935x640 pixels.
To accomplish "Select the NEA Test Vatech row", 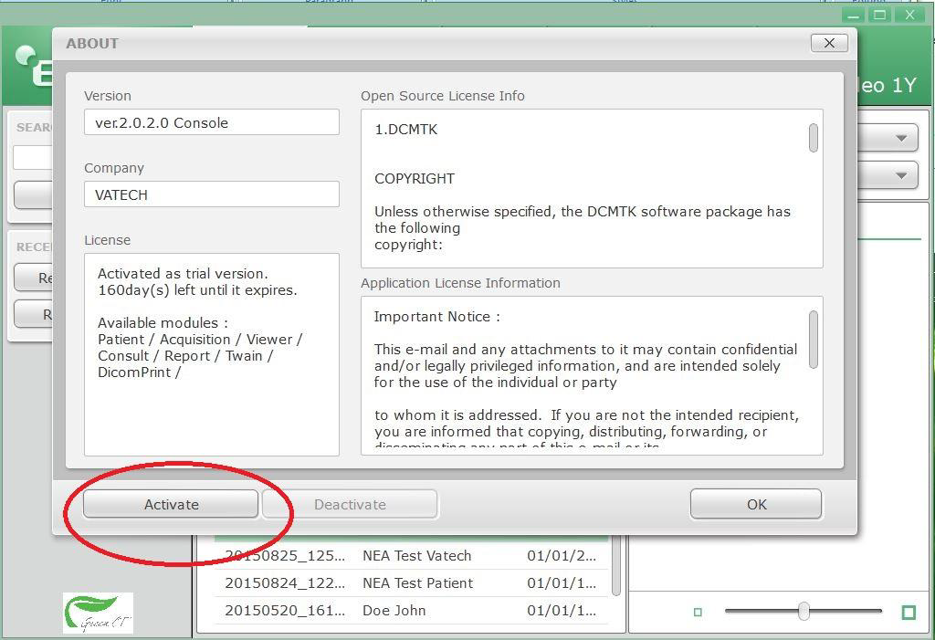I will pyautogui.click(x=411, y=556).
